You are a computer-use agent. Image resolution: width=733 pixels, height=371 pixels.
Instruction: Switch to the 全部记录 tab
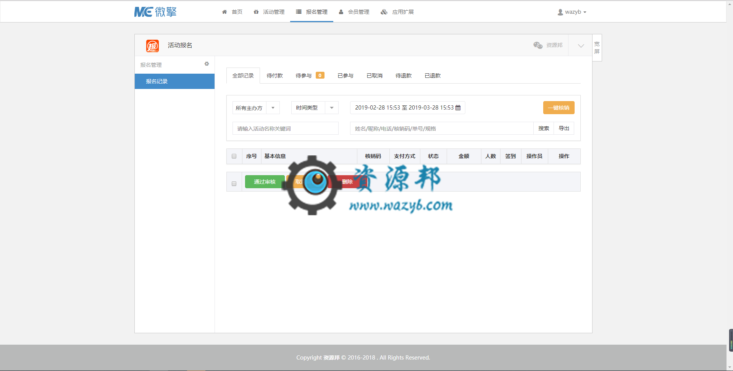243,76
